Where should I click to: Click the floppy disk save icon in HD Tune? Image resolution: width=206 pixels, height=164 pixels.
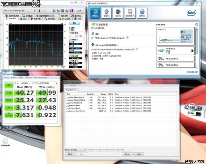62,11
